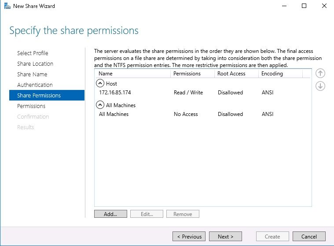The height and width of the screenshot is (246, 334).
Task: Collapse the All Machines group
Action: point(100,105)
